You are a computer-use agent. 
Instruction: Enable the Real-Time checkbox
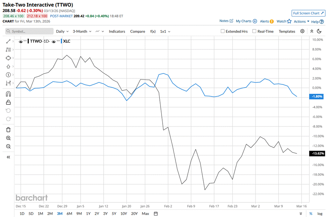[254, 31]
